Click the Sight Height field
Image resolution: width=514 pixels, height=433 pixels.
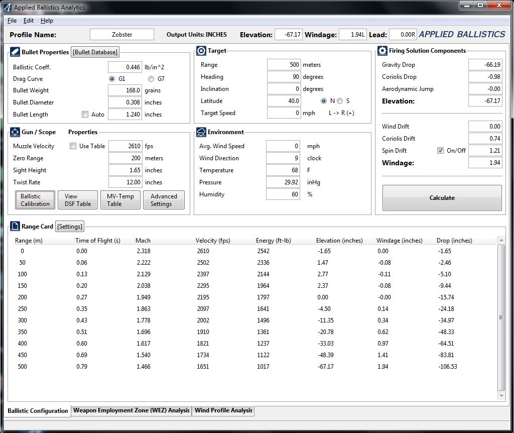[125, 170]
